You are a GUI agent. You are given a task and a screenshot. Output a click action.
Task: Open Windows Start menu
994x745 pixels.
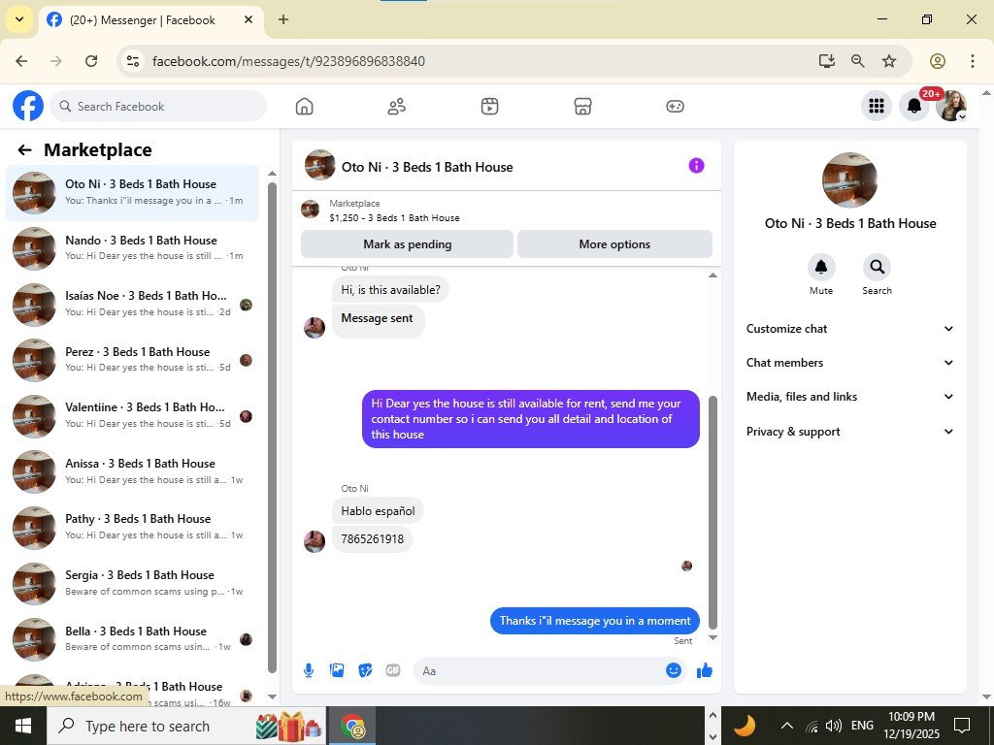23,726
